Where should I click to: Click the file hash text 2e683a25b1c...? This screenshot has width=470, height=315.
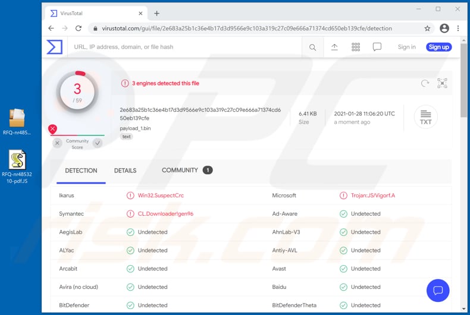coord(200,114)
